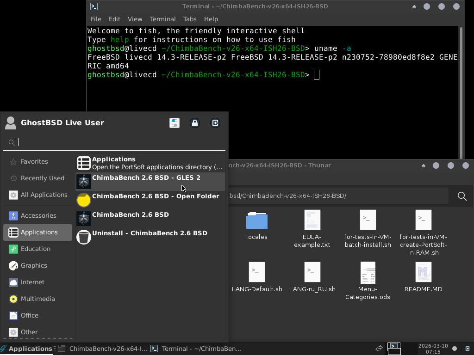Click Uninstall - ChimbaBench 2.6 BSD entry
474x355 pixels.
coord(150,237)
